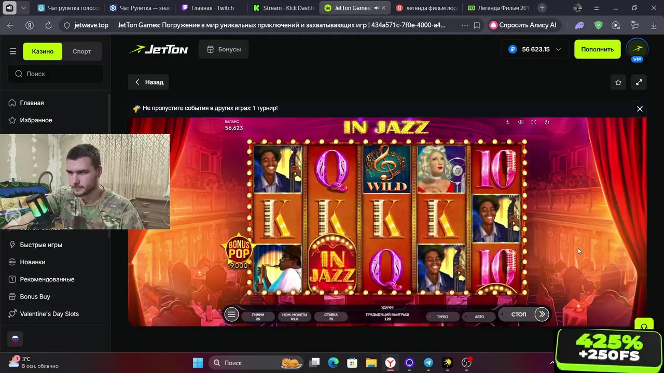Viewport: 664px width, 373px height.
Task: Open the weather widget on taskbar
Action: click(33, 362)
